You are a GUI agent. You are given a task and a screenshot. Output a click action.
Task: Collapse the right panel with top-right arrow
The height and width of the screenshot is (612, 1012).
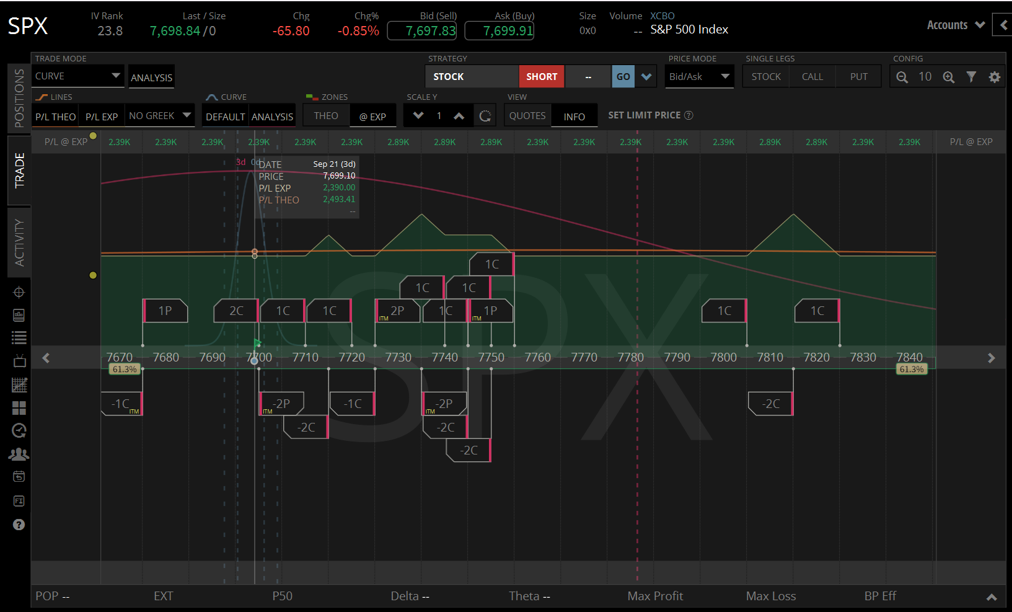[1004, 25]
